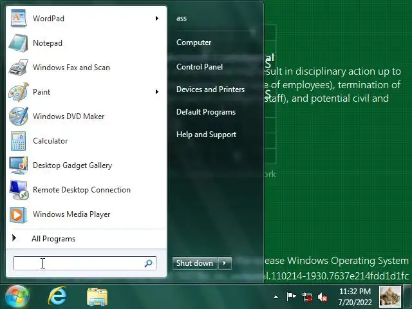Open Windows Fax and Scan icon
Viewport: 412px width, 309px height.
pyautogui.click(x=18, y=68)
